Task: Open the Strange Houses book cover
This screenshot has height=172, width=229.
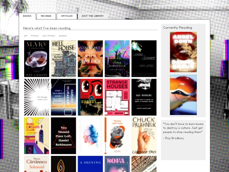Action: coord(117,97)
